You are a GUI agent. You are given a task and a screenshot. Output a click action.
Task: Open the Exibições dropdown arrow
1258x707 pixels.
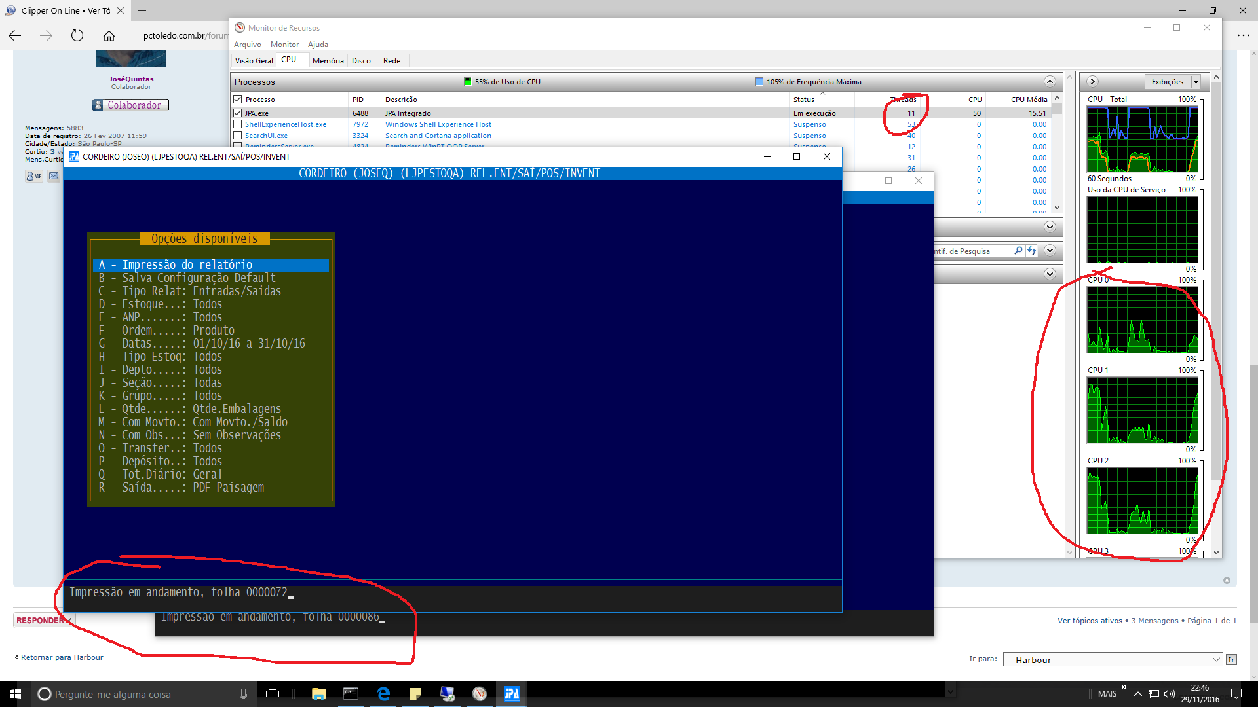coord(1196,82)
